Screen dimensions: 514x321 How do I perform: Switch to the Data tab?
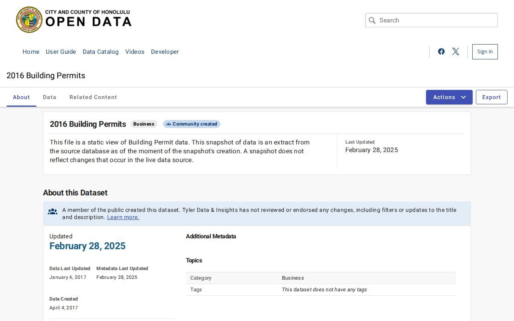coord(50,97)
